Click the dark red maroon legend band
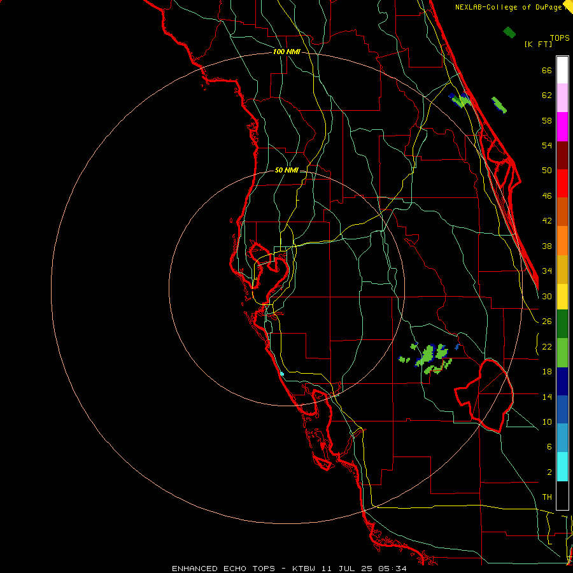 (562, 155)
